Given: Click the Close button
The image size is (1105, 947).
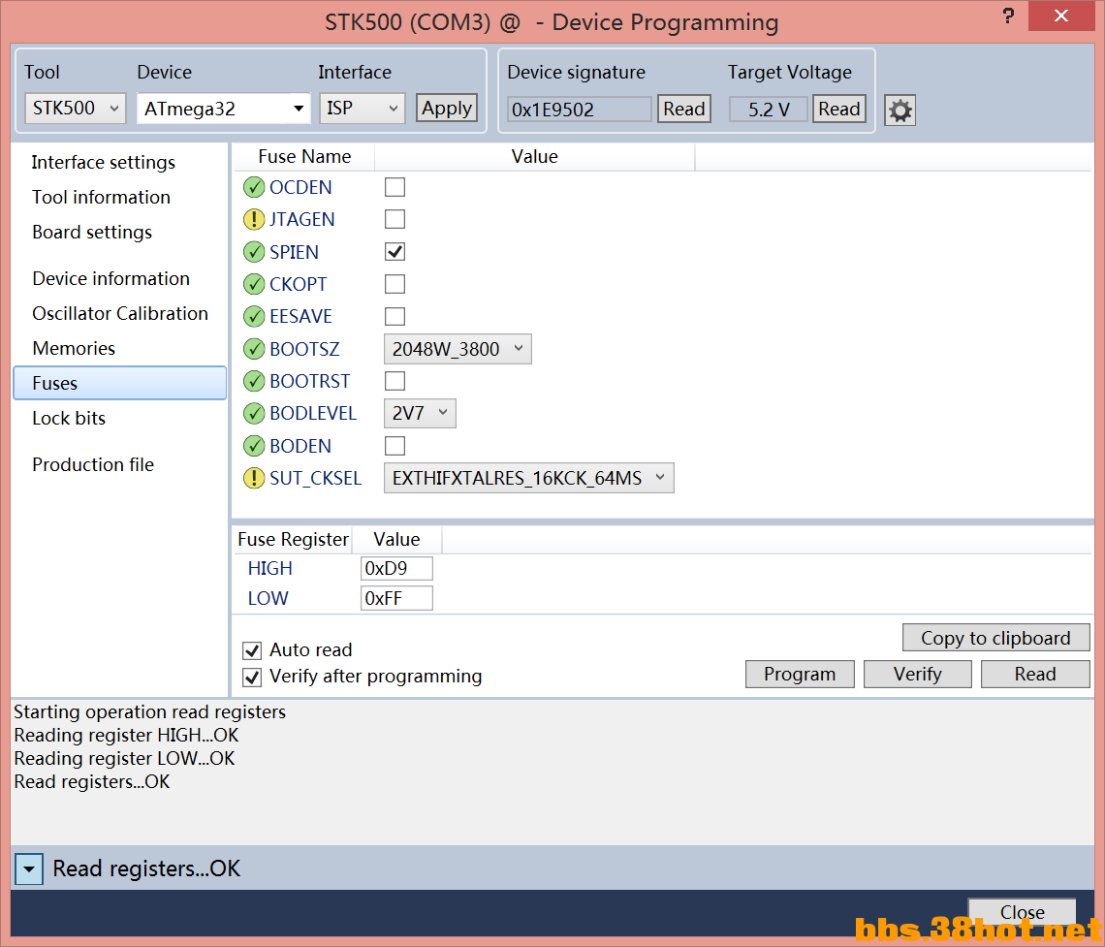Looking at the screenshot, I should pos(1022,912).
